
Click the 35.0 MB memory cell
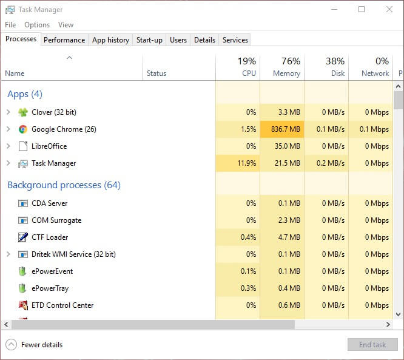pyautogui.click(x=282, y=146)
